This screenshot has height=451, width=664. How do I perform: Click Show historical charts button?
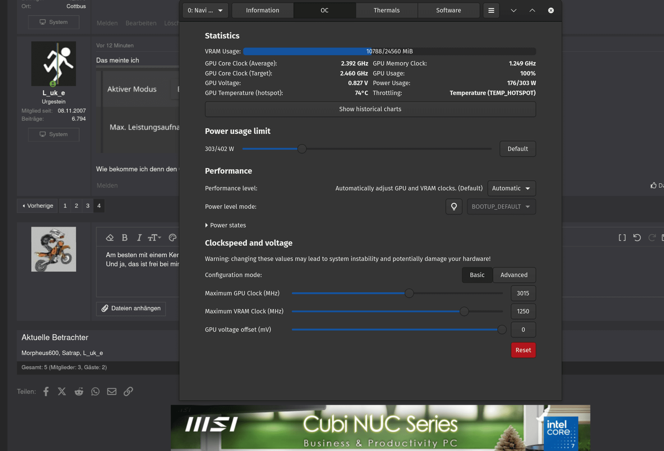[x=370, y=109]
